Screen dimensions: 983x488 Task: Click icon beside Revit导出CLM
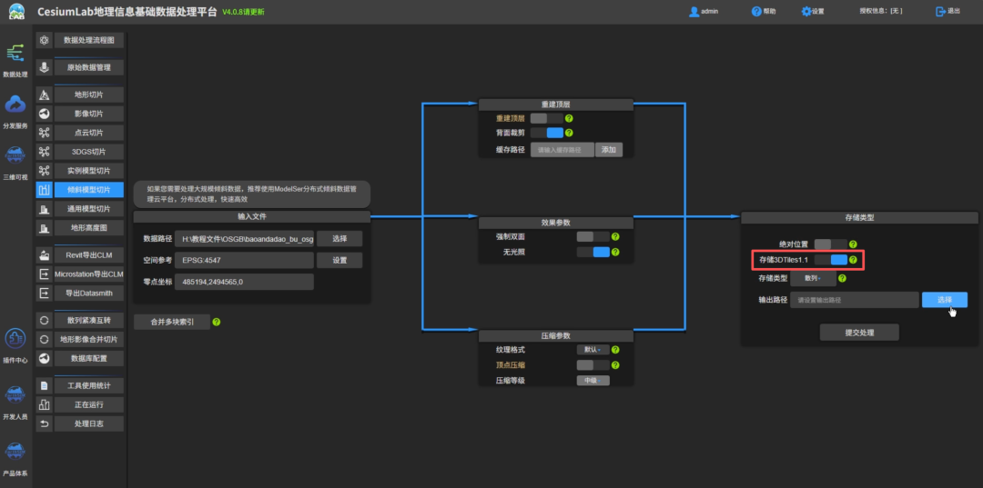click(44, 255)
